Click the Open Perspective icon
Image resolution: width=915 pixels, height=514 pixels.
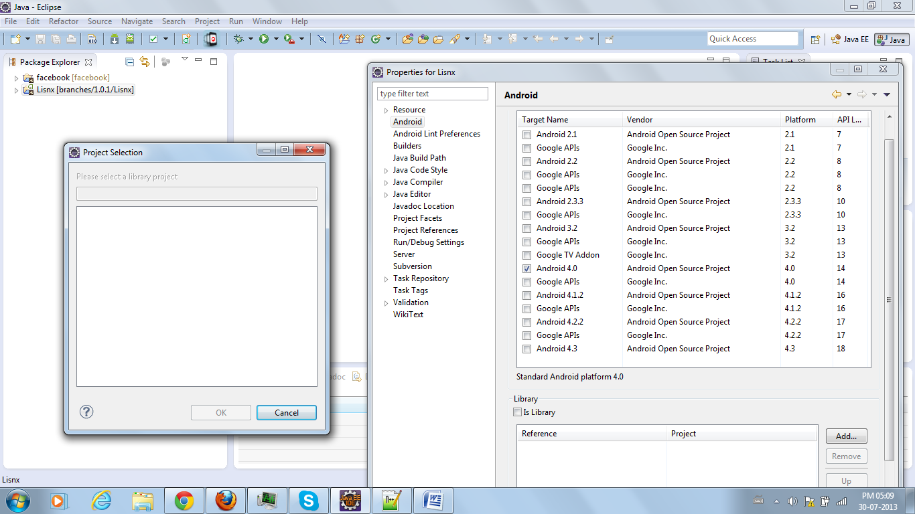tap(815, 39)
